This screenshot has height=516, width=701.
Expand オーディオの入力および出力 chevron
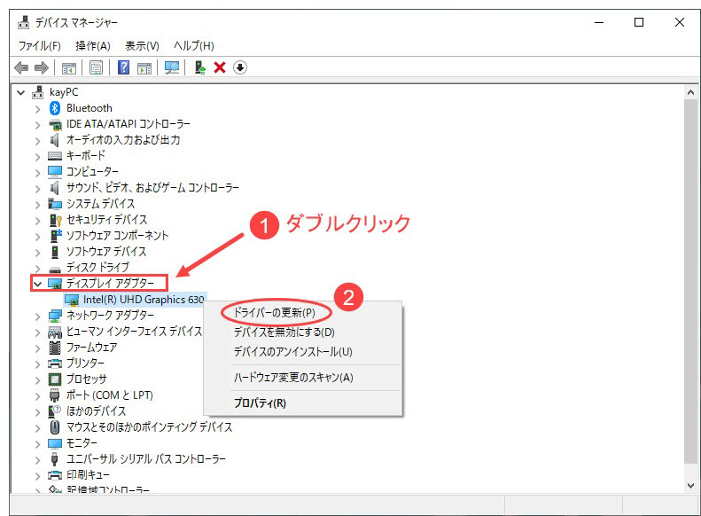[x=38, y=140]
